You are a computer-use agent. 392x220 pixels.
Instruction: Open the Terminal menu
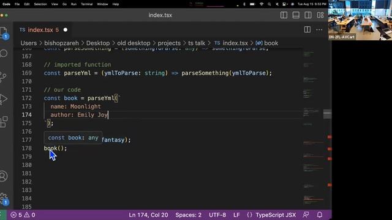pyautogui.click(x=87, y=4)
